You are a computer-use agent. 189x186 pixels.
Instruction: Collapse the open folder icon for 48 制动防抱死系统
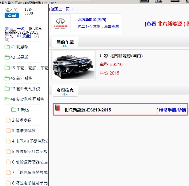(x=7, y=99)
